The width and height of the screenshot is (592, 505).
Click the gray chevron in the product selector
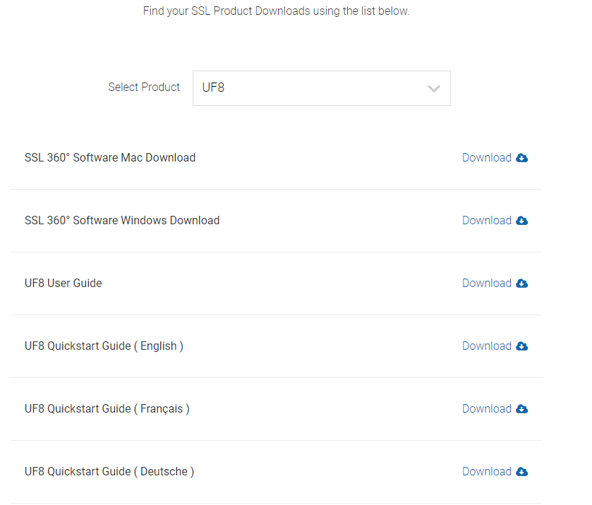click(x=433, y=88)
